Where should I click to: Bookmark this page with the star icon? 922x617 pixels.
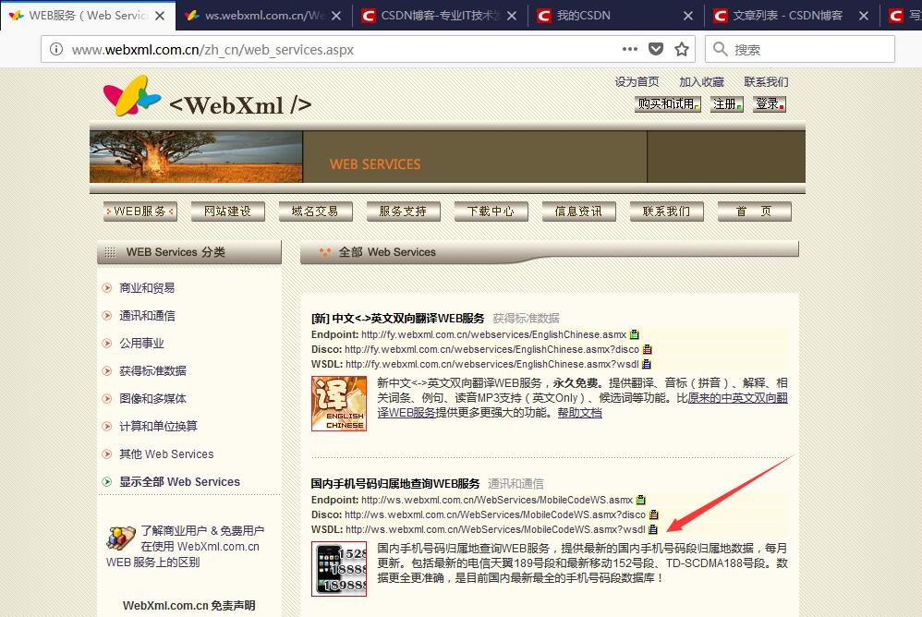[x=682, y=49]
